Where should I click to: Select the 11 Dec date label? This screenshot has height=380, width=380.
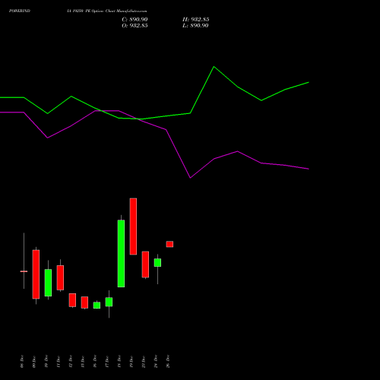click(x=59, y=362)
